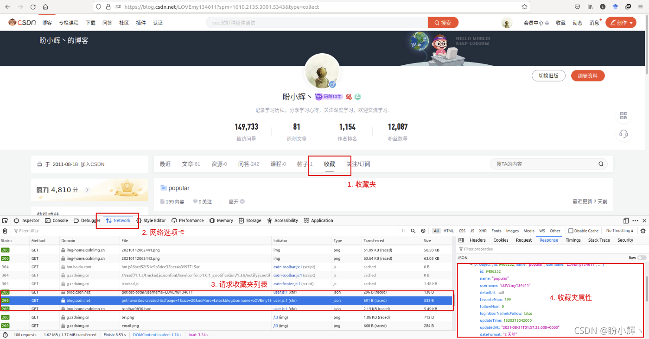The height and width of the screenshot is (339, 649).
Task: Collapse the JSON object 0 node
Action: click(x=471, y=264)
